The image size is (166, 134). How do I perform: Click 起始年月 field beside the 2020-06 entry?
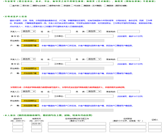tap(18, 124)
